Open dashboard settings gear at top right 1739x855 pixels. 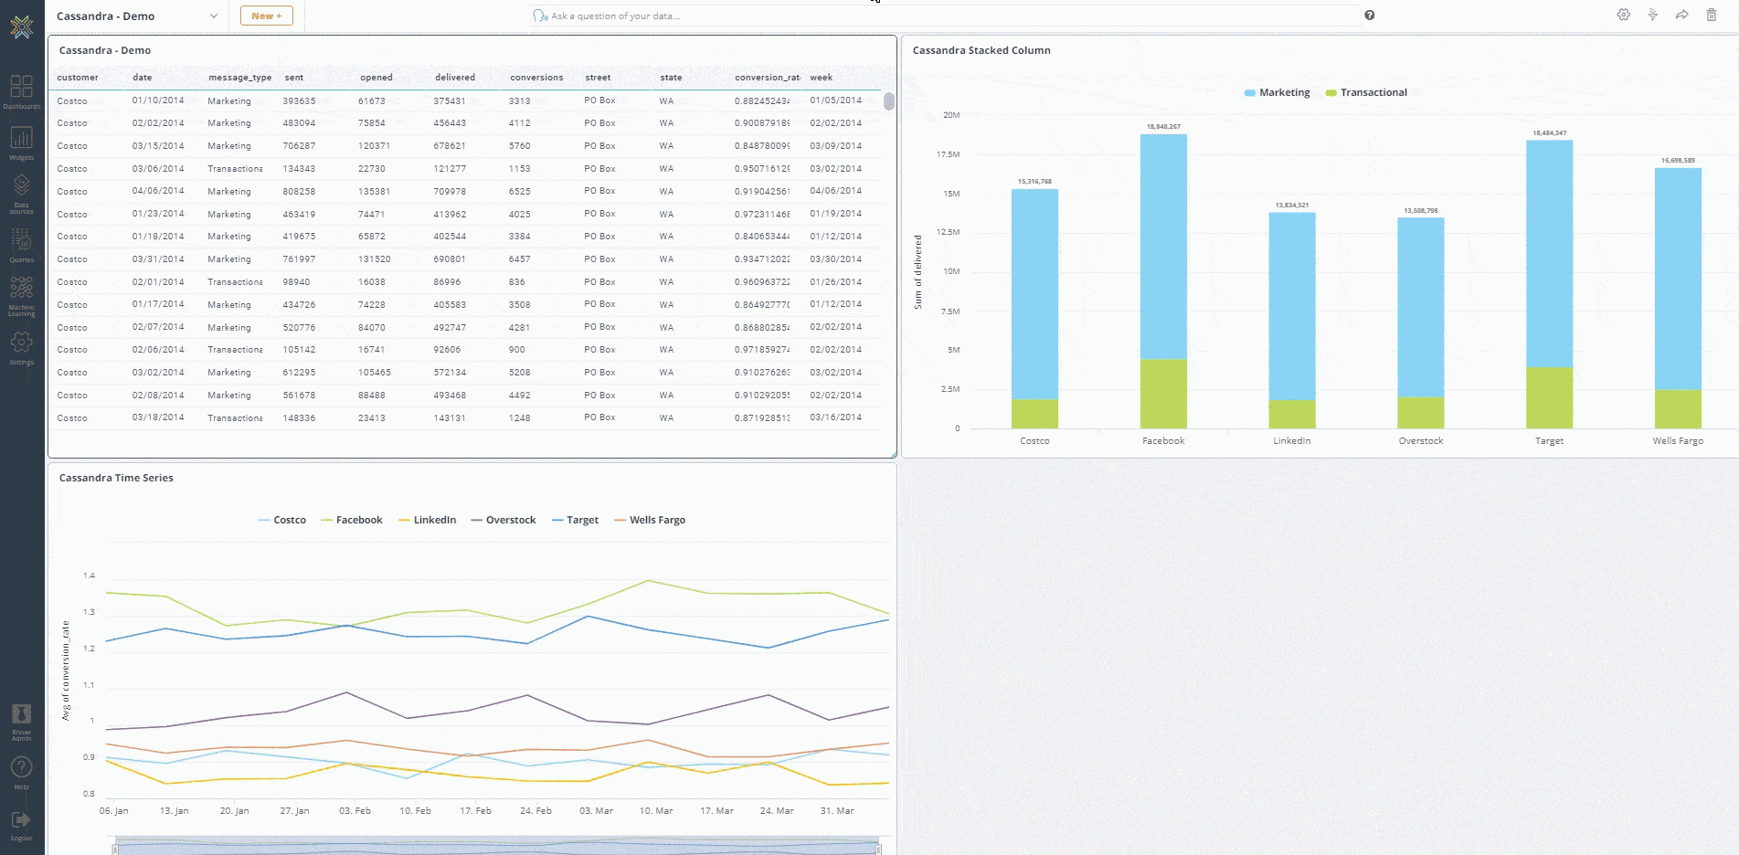pos(1623,15)
